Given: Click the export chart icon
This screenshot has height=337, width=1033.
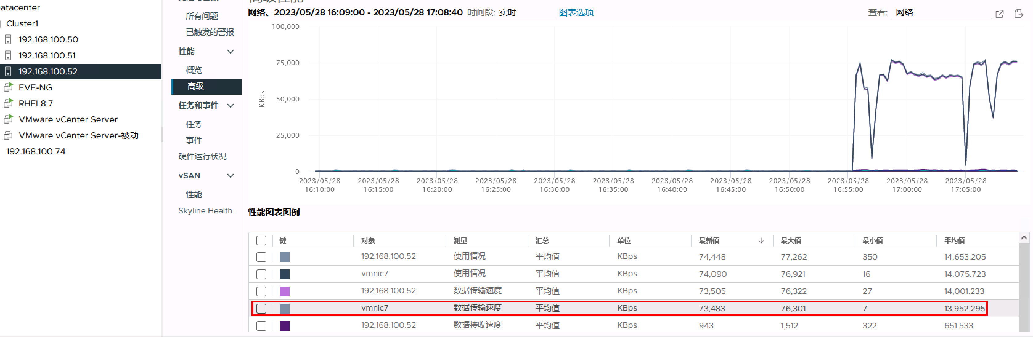Looking at the screenshot, I should (x=1018, y=14).
